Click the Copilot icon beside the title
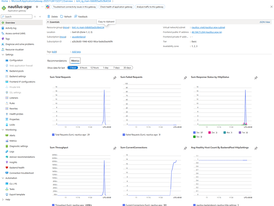This screenshot has height=206, width=274. 48,7
